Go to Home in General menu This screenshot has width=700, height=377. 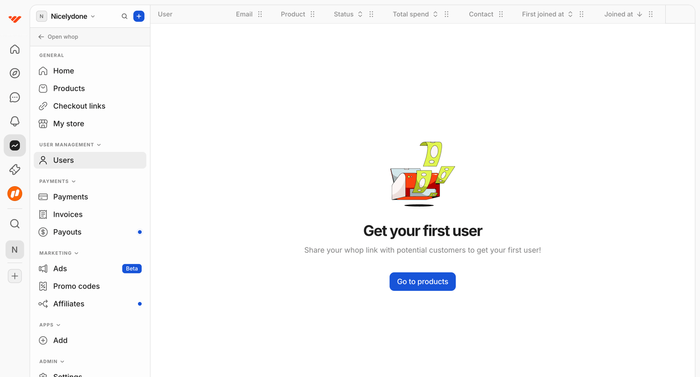pyautogui.click(x=90, y=71)
